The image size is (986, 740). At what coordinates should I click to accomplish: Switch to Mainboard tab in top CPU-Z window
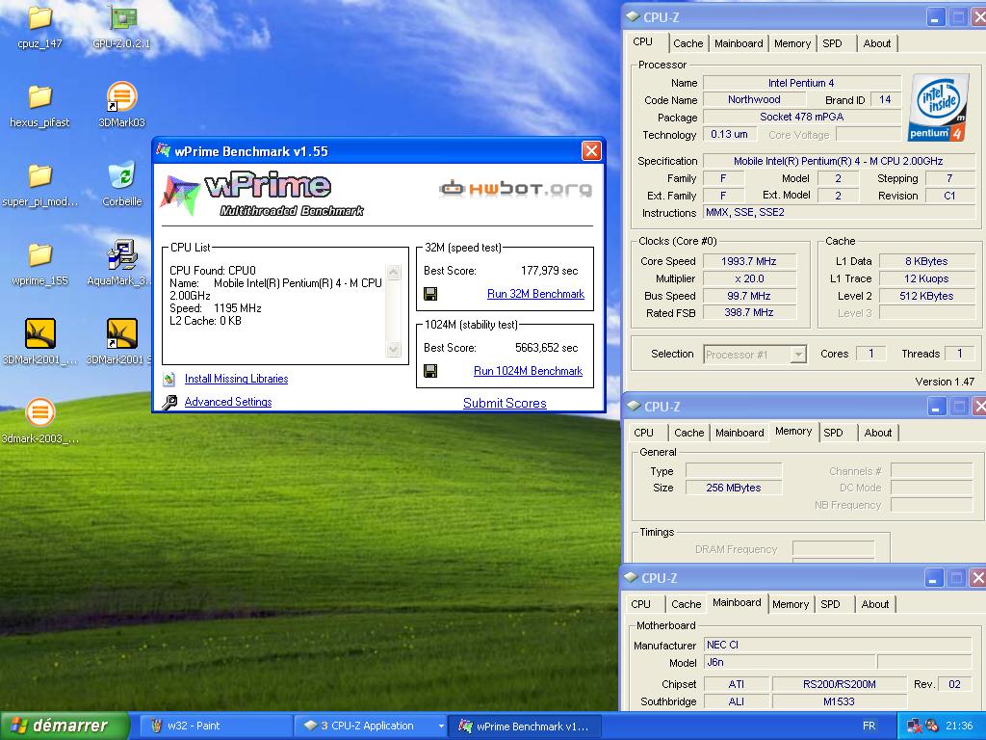[x=739, y=43]
